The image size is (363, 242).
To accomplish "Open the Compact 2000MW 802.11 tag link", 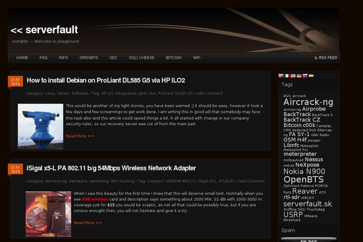I will tap(171, 181).
